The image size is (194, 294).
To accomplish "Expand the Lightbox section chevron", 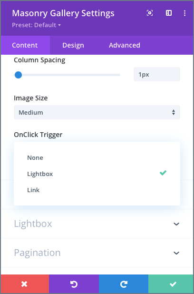I will 176,224.
